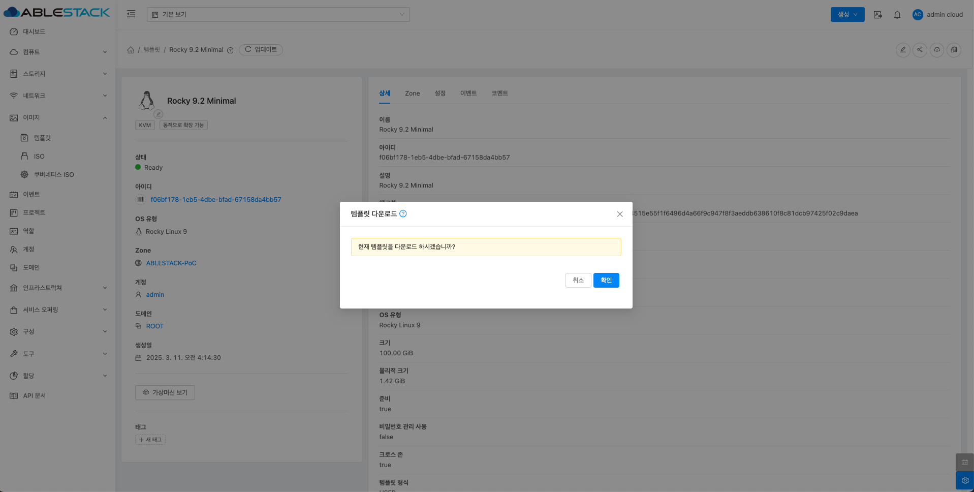Click the download template cloud icon
Image resolution: width=974 pixels, height=492 pixels.
tap(937, 50)
